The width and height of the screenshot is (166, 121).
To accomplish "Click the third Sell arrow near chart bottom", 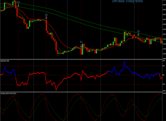I will point(81,46).
